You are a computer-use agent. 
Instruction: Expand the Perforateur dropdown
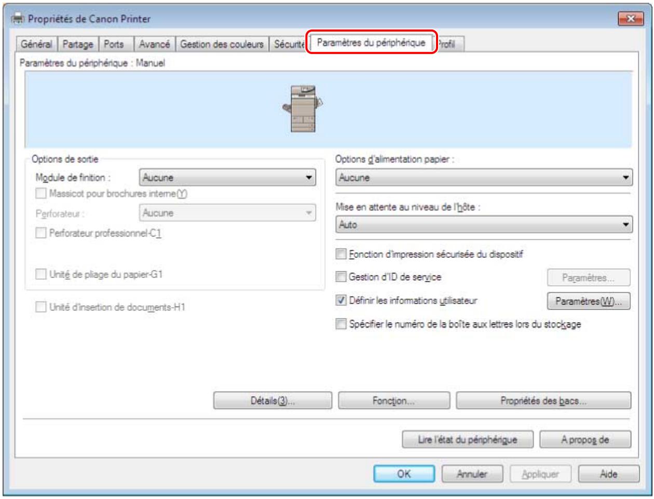click(x=227, y=213)
